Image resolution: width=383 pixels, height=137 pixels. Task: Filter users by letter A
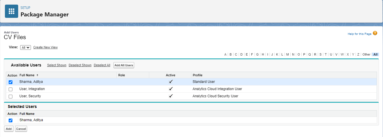[x=225, y=54]
